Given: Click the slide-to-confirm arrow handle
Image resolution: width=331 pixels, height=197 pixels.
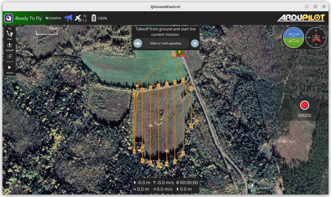Looking at the screenshot, I should [138, 43].
